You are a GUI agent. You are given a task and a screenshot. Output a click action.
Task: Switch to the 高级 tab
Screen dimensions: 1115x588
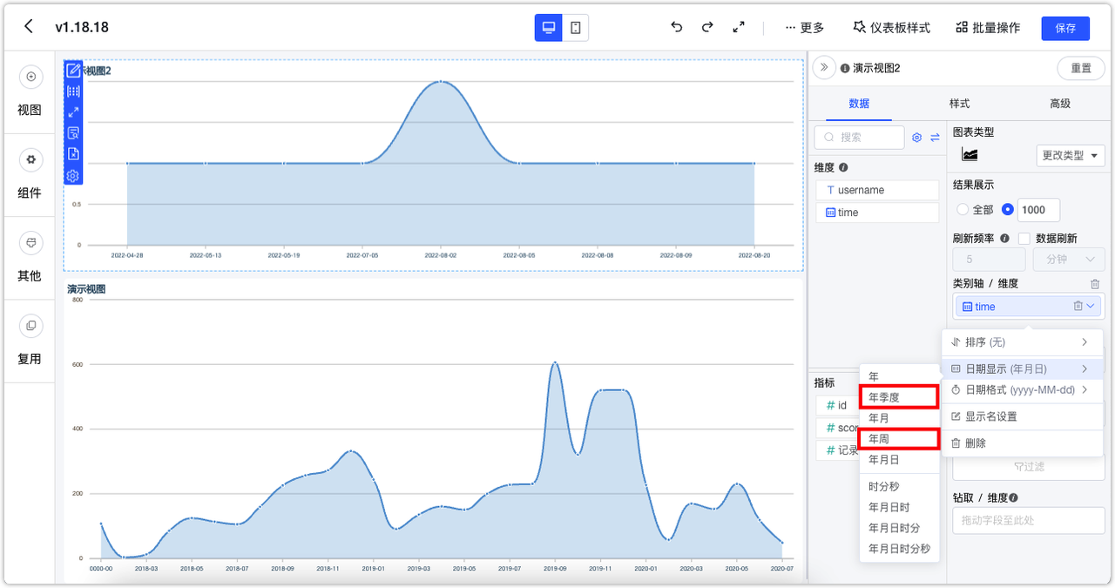pos(1060,103)
